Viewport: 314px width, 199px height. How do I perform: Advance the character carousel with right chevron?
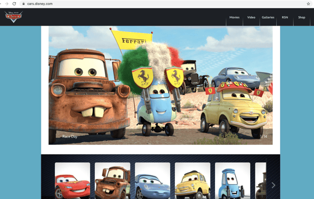[273, 185]
